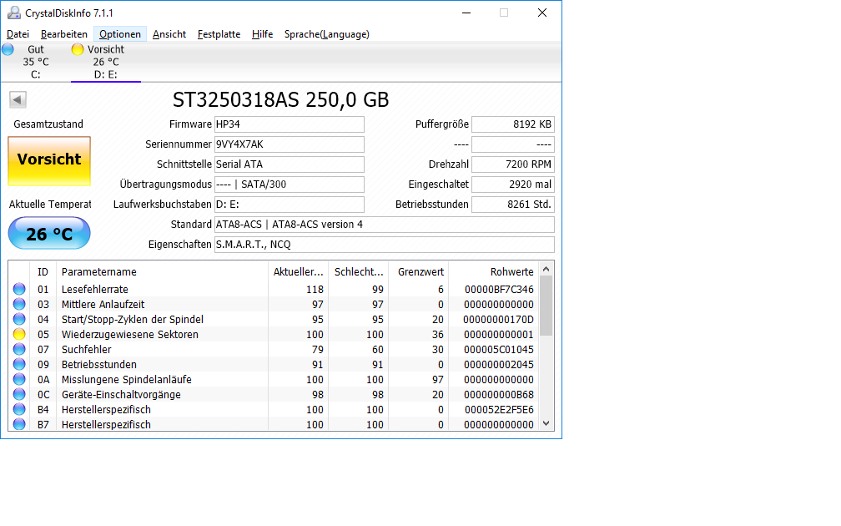
Task: Click the 26 °C temperature button
Action: tap(49, 234)
